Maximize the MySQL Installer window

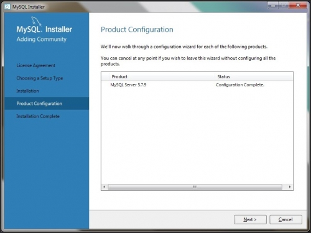[x=284, y=6]
